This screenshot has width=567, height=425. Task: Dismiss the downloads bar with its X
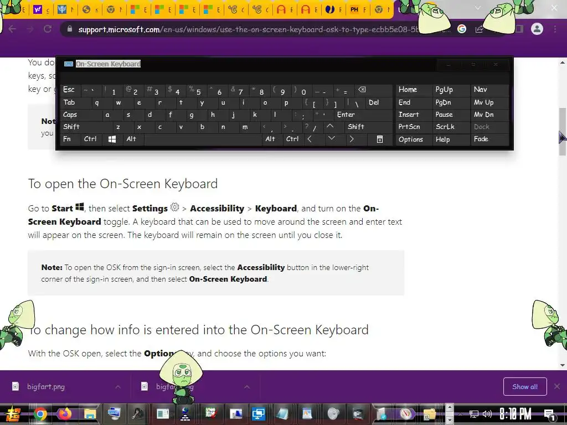tap(557, 386)
